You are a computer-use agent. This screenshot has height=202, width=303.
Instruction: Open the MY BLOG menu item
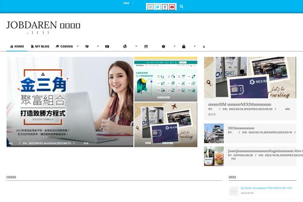[40, 46]
